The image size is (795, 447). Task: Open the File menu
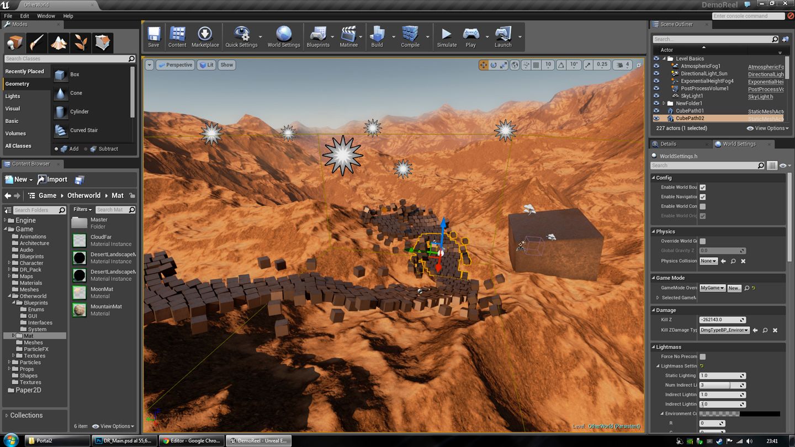8,16
